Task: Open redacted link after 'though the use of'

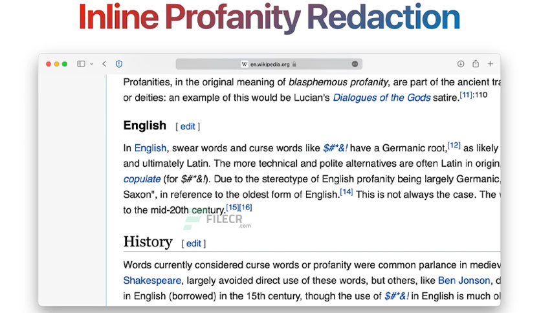Action: (397, 296)
